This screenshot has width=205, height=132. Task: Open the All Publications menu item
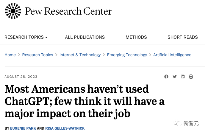click(85, 37)
